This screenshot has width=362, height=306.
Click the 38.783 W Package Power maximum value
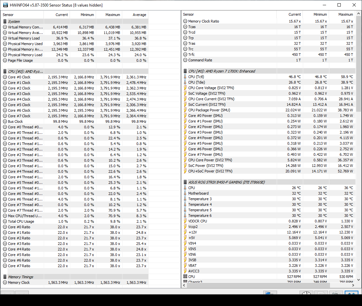pos(345,110)
